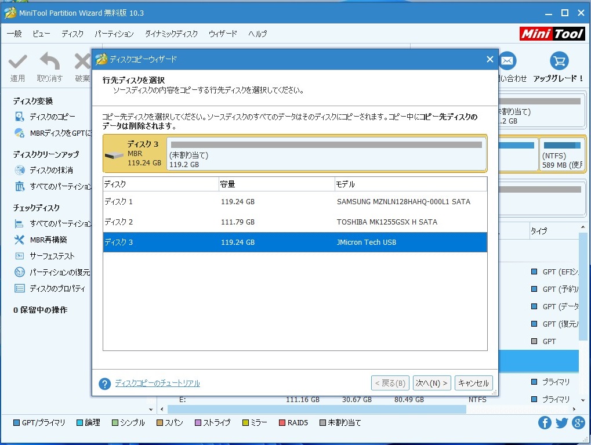591x445 pixels.
Task: Open the Disk Copy tutorial link
Action: pyautogui.click(x=157, y=384)
